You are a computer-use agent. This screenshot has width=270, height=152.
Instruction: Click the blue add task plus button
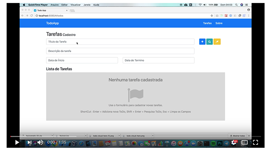[202, 42]
